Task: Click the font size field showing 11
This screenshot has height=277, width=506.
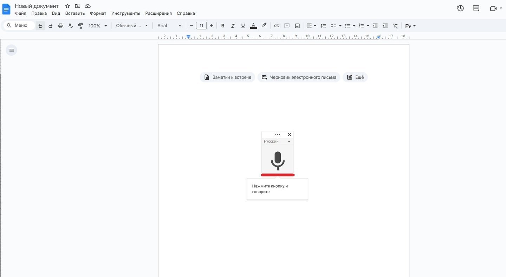Action: click(201, 26)
